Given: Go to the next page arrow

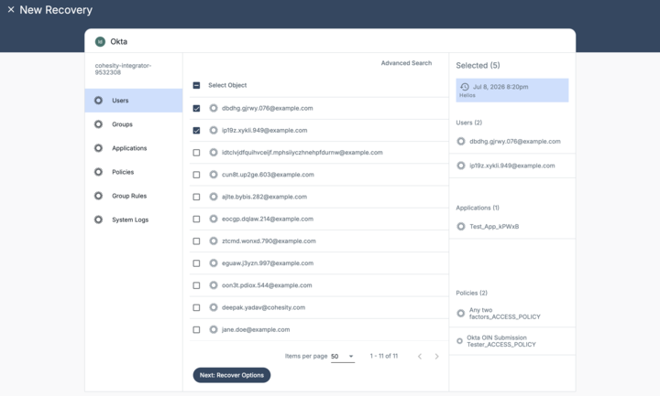Looking at the screenshot, I should click(x=437, y=357).
